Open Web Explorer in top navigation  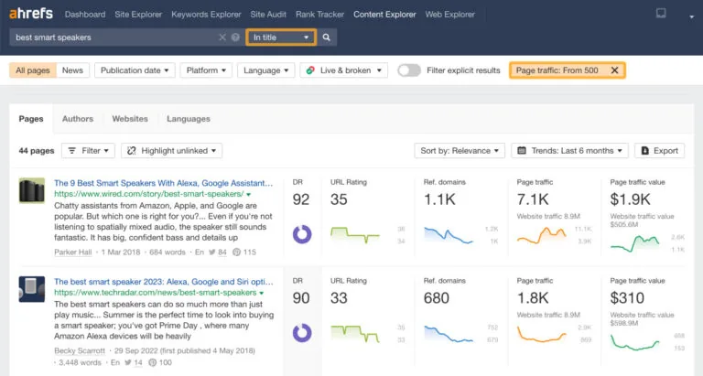(449, 15)
